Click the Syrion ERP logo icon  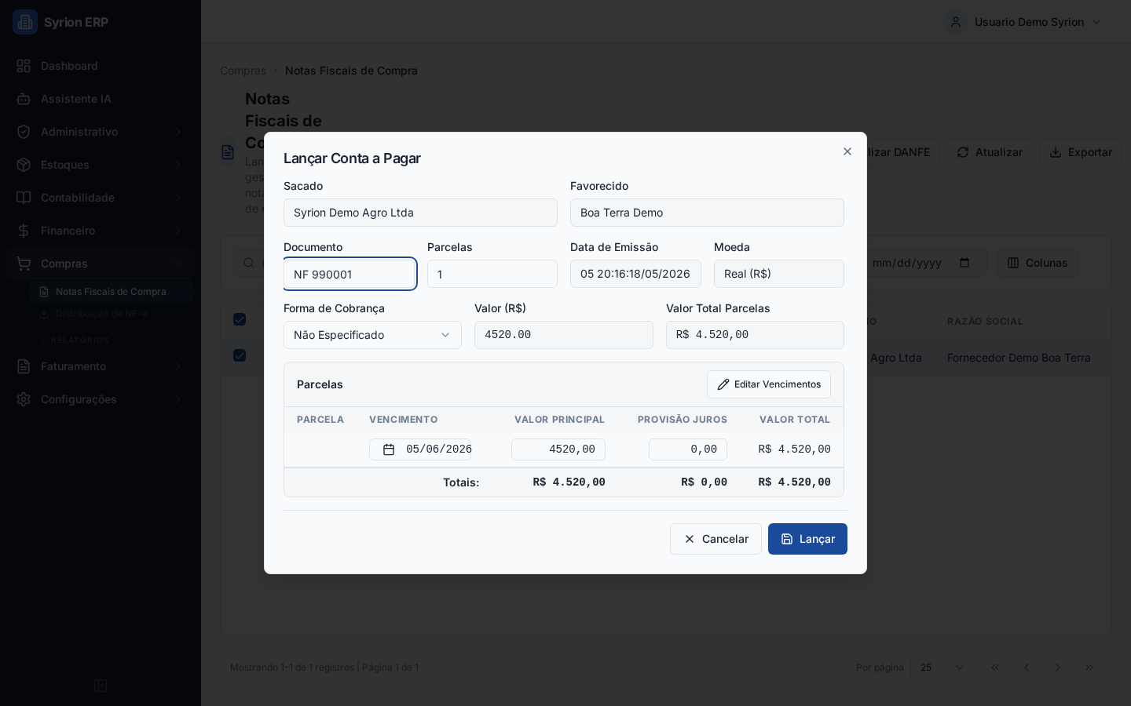pyautogui.click(x=25, y=22)
